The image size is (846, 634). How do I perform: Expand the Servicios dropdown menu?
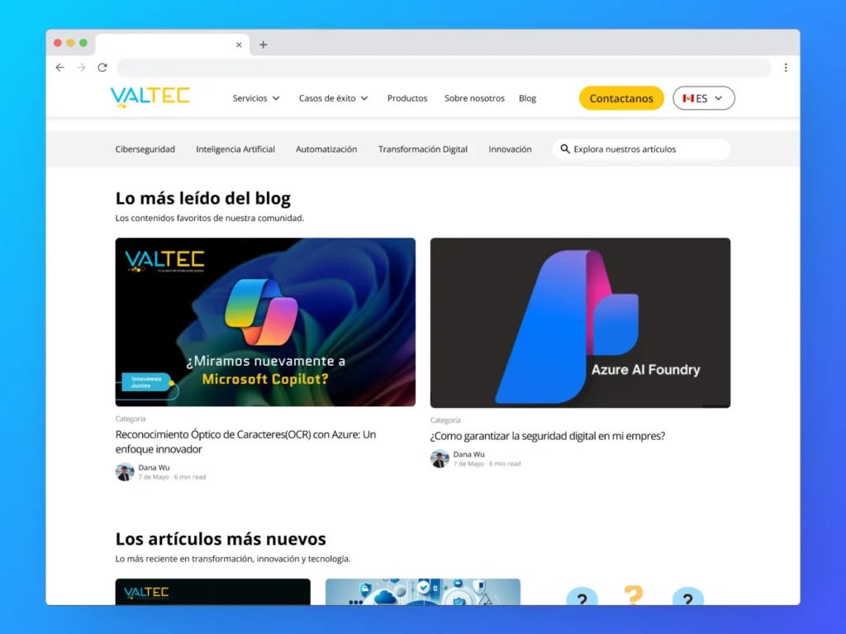[x=256, y=98]
